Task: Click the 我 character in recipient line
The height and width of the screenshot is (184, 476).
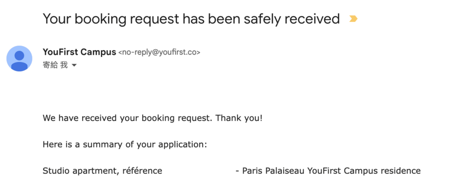Action: (x=64, y=65)
